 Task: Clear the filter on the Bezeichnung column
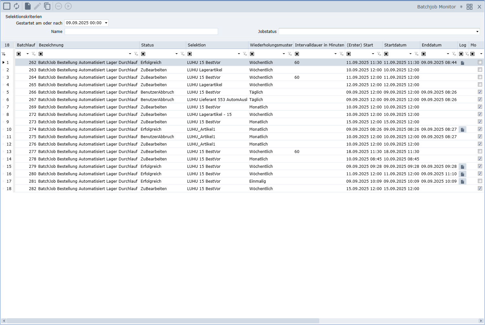(136, 54)
